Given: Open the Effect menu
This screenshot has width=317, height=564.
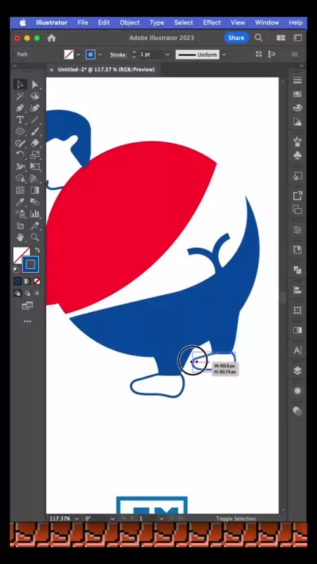Looking at the screenshot, I should point(212,22).
